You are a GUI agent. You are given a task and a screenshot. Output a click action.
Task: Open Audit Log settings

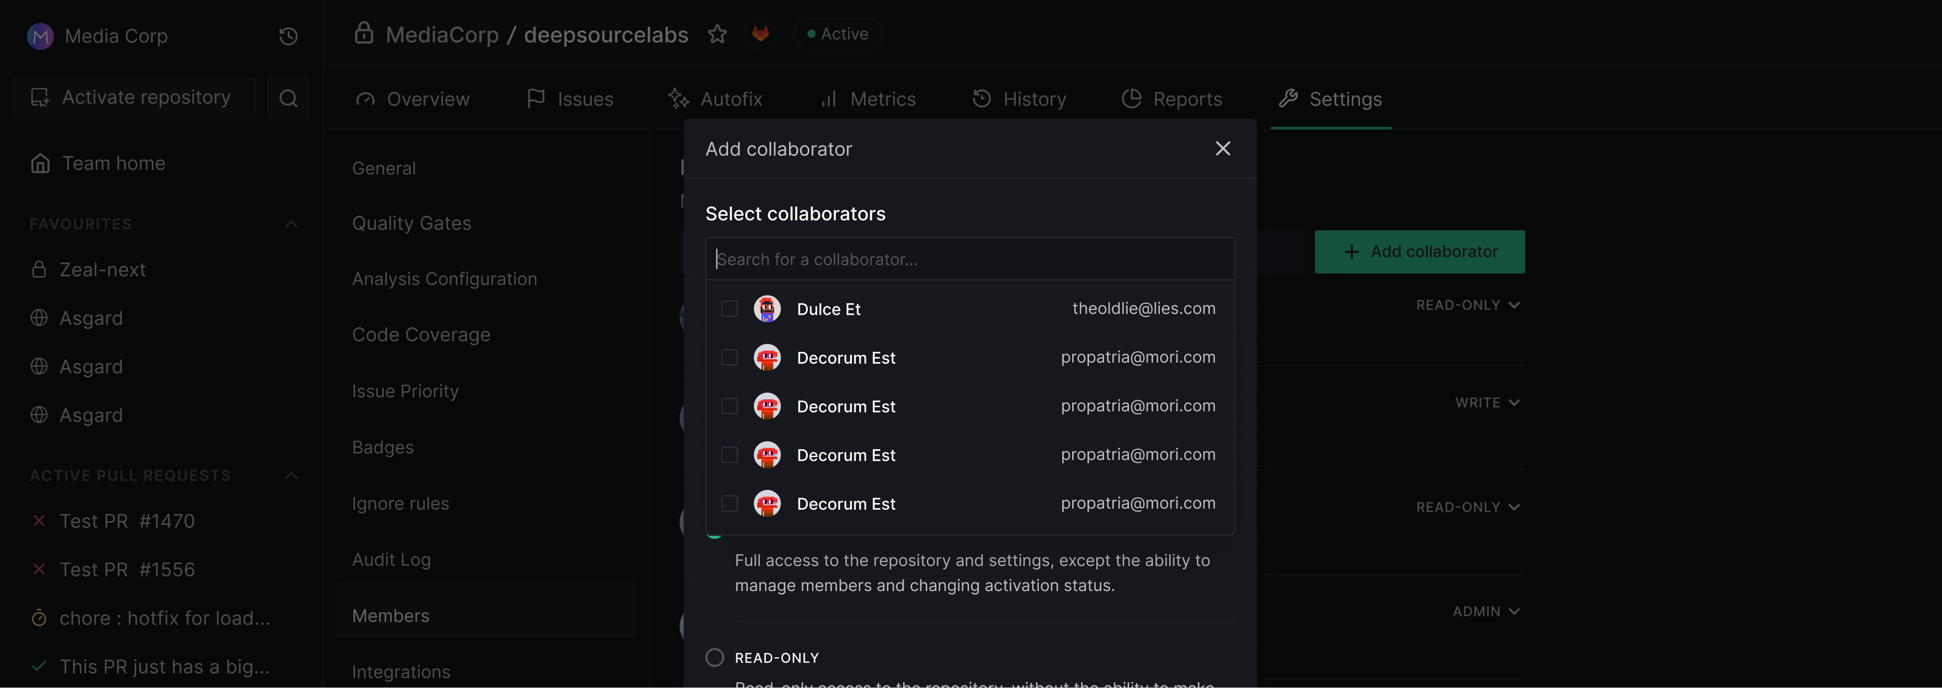point(391,559)
